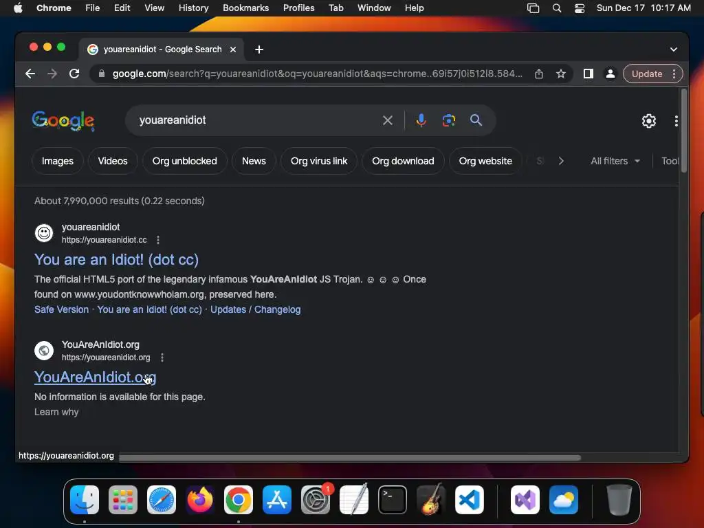Screen dimensions: 704x528
Task: Open the Updates / Changelog sitelink
Action: pyautogui.click(x=256, y=309)
